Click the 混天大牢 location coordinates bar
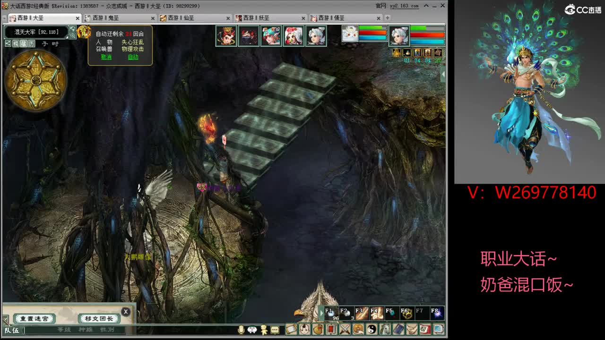605x340 pixels. click(x=36, y=32)
